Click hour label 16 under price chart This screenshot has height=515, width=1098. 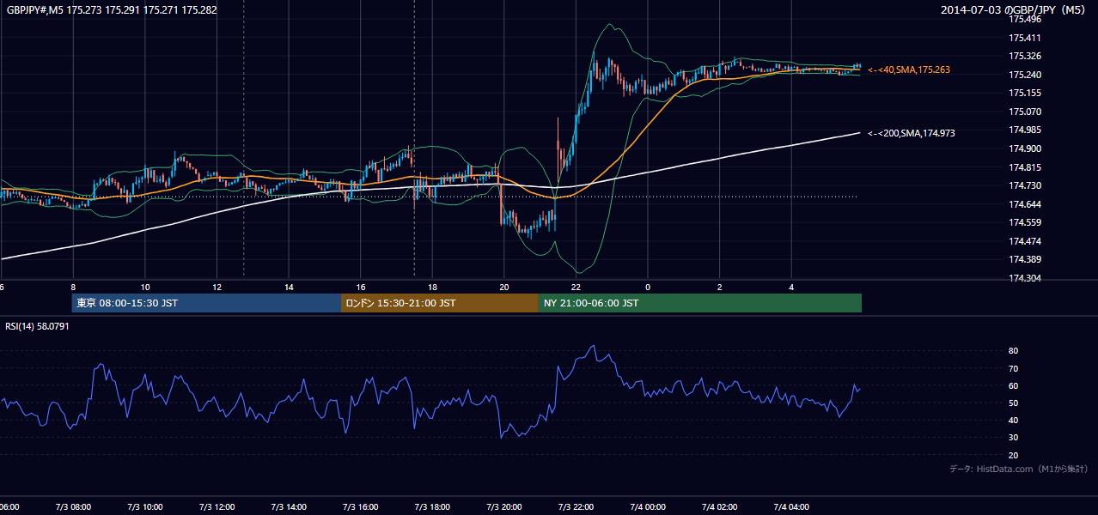click(361, 288)
